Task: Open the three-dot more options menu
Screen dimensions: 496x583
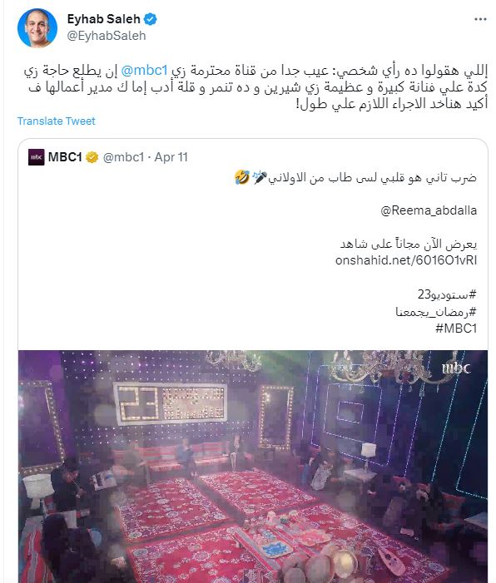Action: coord(480,19)
